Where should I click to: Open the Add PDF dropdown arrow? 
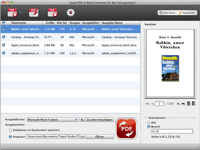click(x=20, y=12)
